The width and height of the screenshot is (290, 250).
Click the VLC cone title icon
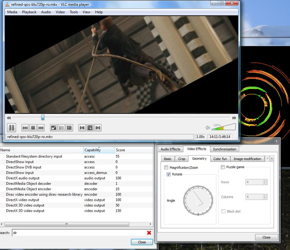click(7, 5)
